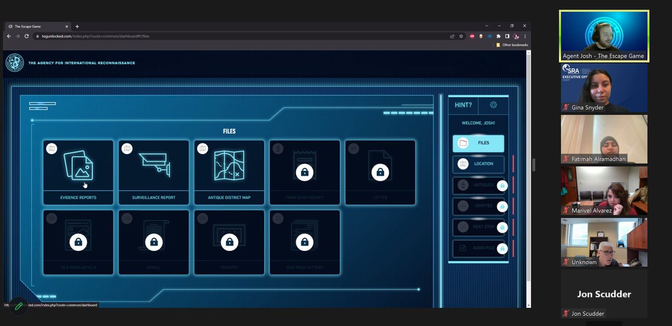Click The Agency for International Reconnaissance title

point(82,63)
